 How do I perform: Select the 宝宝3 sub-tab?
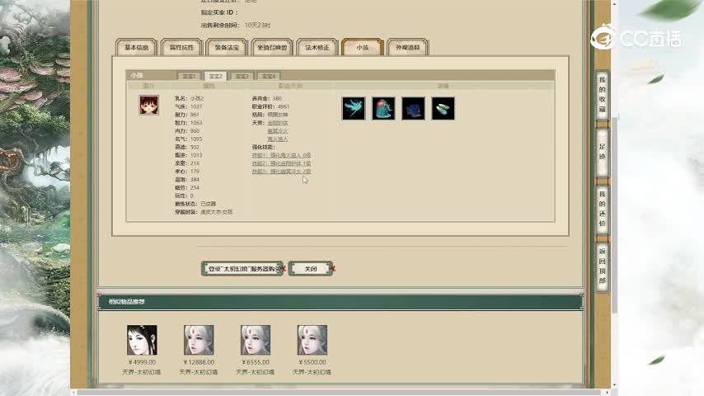tap(241, 76)
